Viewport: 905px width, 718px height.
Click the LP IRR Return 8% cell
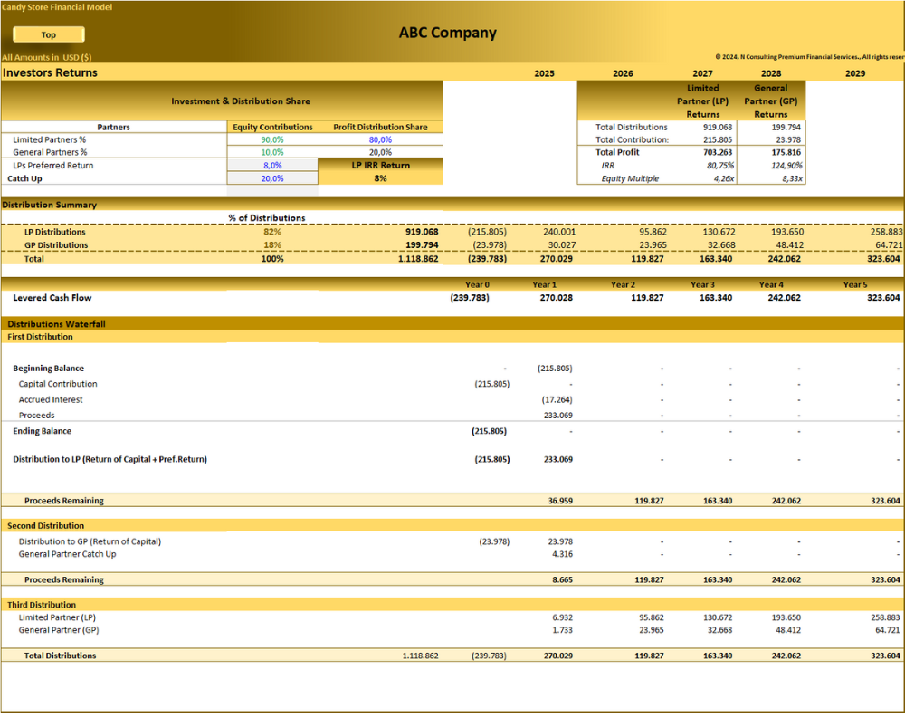[x=380, y=178]
